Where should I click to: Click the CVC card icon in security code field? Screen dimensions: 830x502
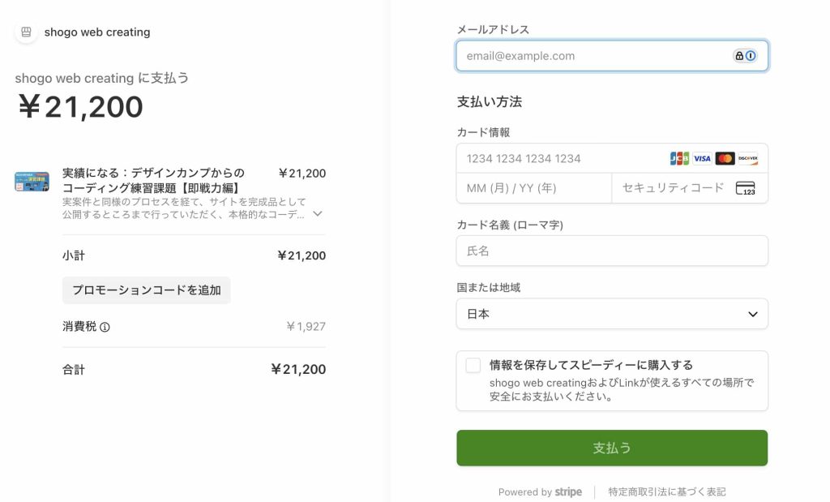pyautogui.click(x=745, y=188)
